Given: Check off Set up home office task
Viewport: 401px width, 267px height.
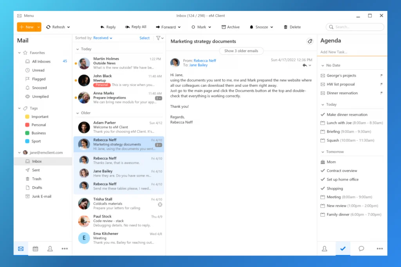Looking at the screenshot, I should pyautogui.click(x=323, y=179).
